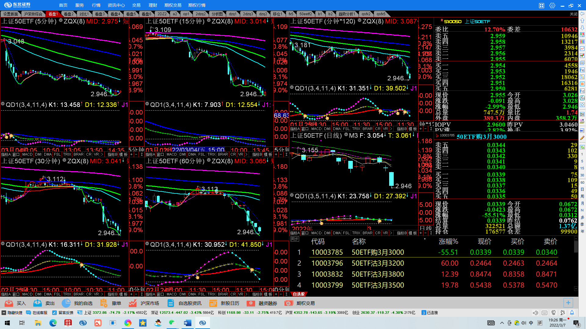The width and height of the screenshot is (586, 329).
Task: Open the layout grid icon in title bar
Action: (x=541, y=5)
